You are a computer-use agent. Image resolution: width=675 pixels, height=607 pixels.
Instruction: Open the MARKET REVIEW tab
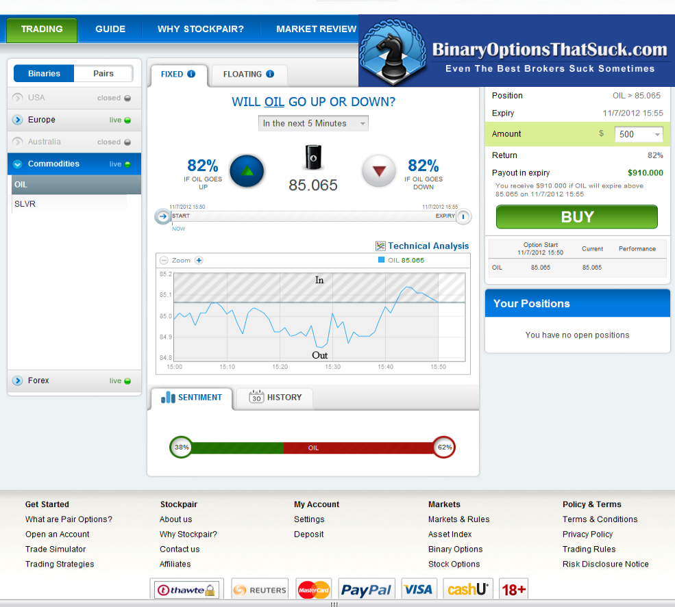pos(316,29)
